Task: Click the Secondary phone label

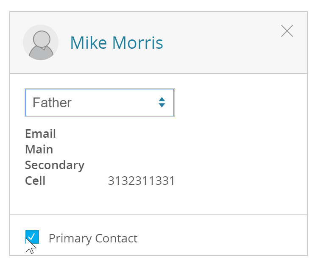Action: (x=55, y=165)
